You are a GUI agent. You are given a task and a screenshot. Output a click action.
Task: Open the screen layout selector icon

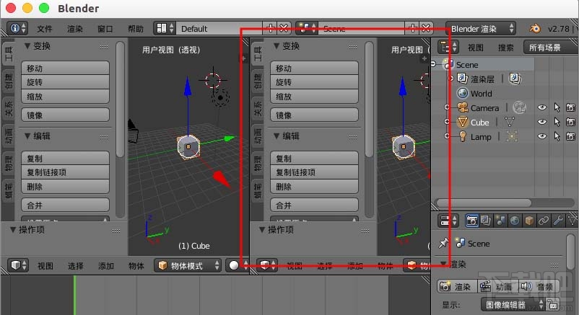coord(165,28)
